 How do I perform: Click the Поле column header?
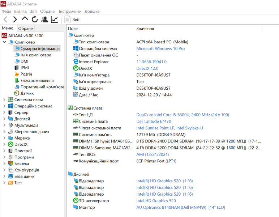[101, 29]
